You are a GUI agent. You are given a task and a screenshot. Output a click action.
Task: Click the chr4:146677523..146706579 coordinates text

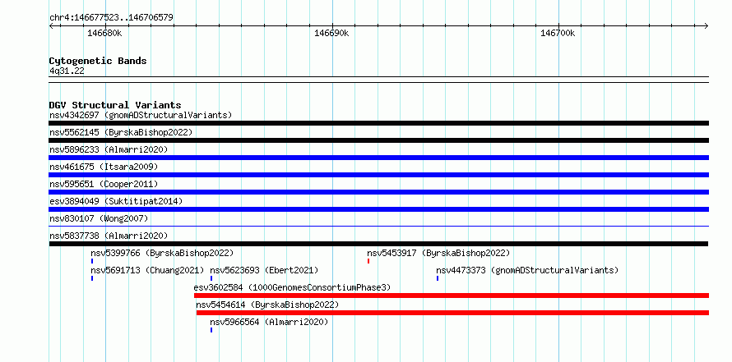pos(111,18)
